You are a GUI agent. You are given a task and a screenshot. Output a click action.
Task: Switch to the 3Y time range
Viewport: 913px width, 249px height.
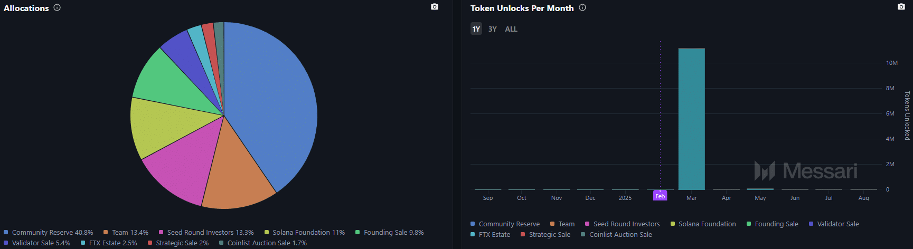click(492, 29)
